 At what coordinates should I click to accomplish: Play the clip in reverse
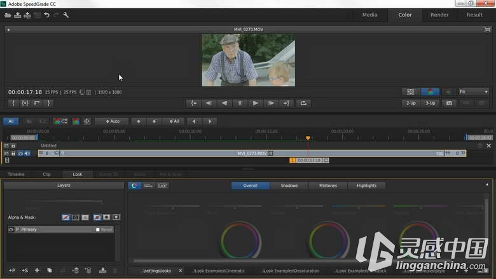[224, 103]
